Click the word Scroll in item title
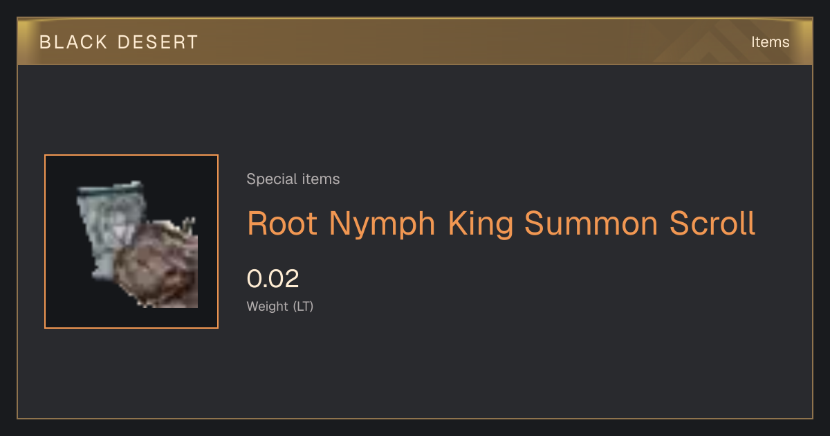830x436 pixels. coord(713,224)
